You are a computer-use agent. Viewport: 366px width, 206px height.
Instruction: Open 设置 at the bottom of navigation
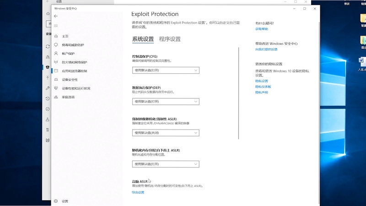coord(65,201)
